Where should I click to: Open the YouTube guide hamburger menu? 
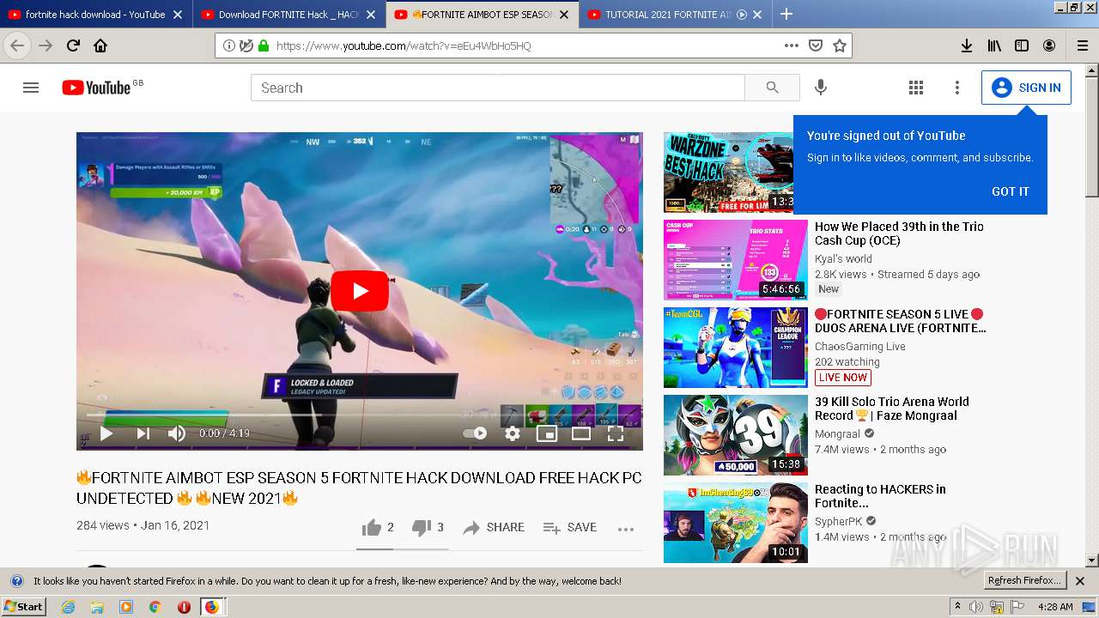click(x=31, y=88)
